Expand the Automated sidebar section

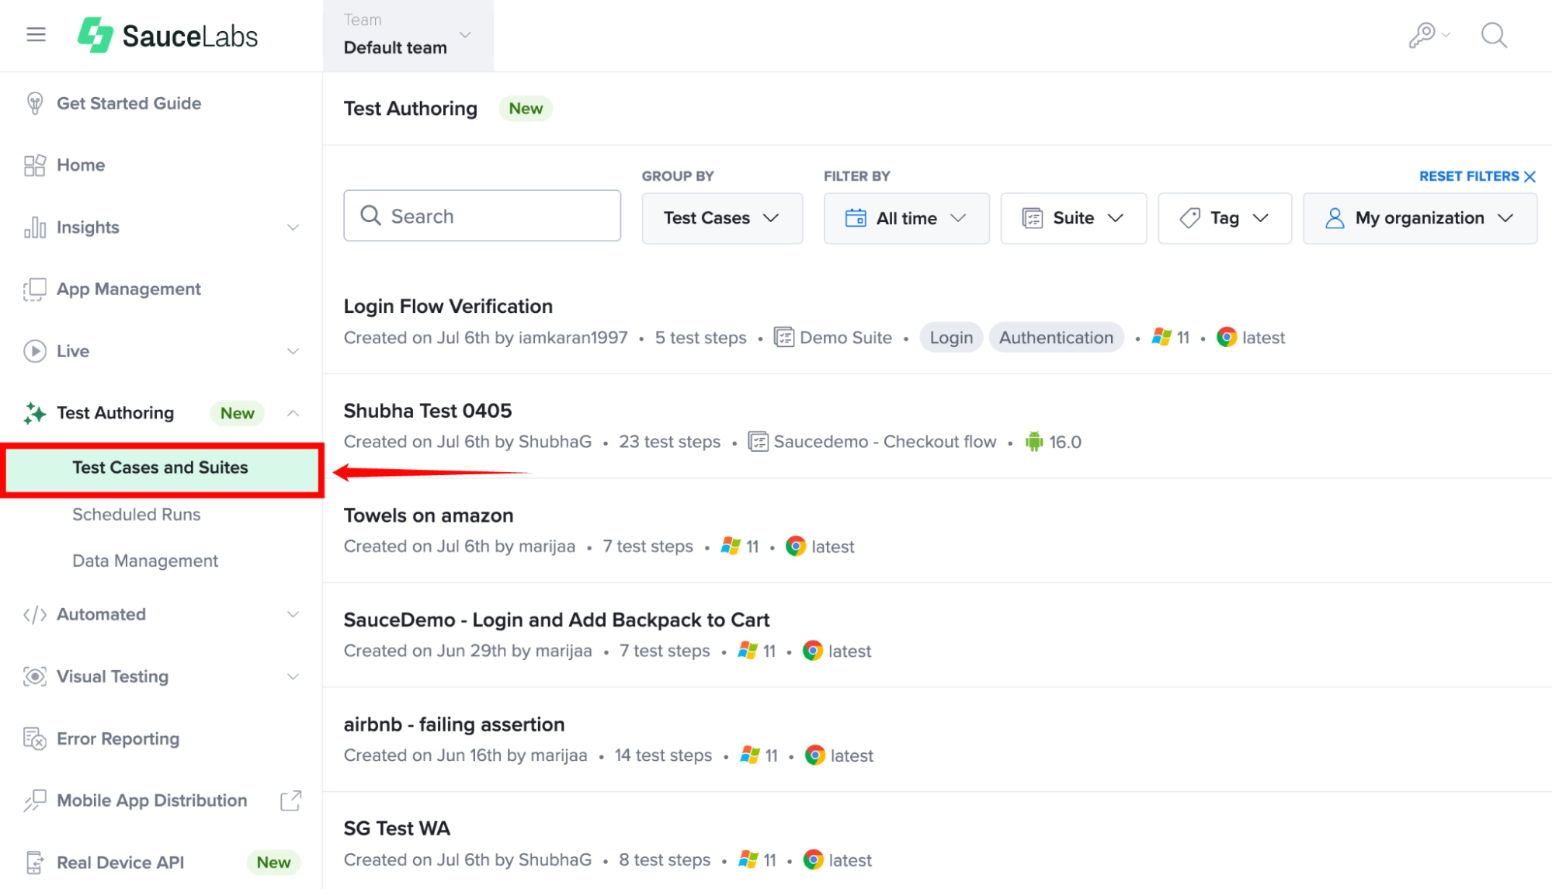coord(293,615)
